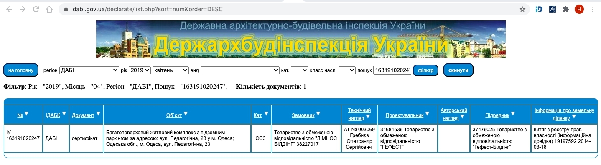Click the Держархбудінспекція України banner image

click(x=301, y=39)
